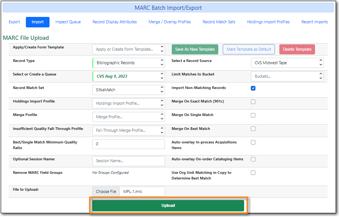
Task: Open the SitkaMatch record match set dropdown
Action: point(129,90)
